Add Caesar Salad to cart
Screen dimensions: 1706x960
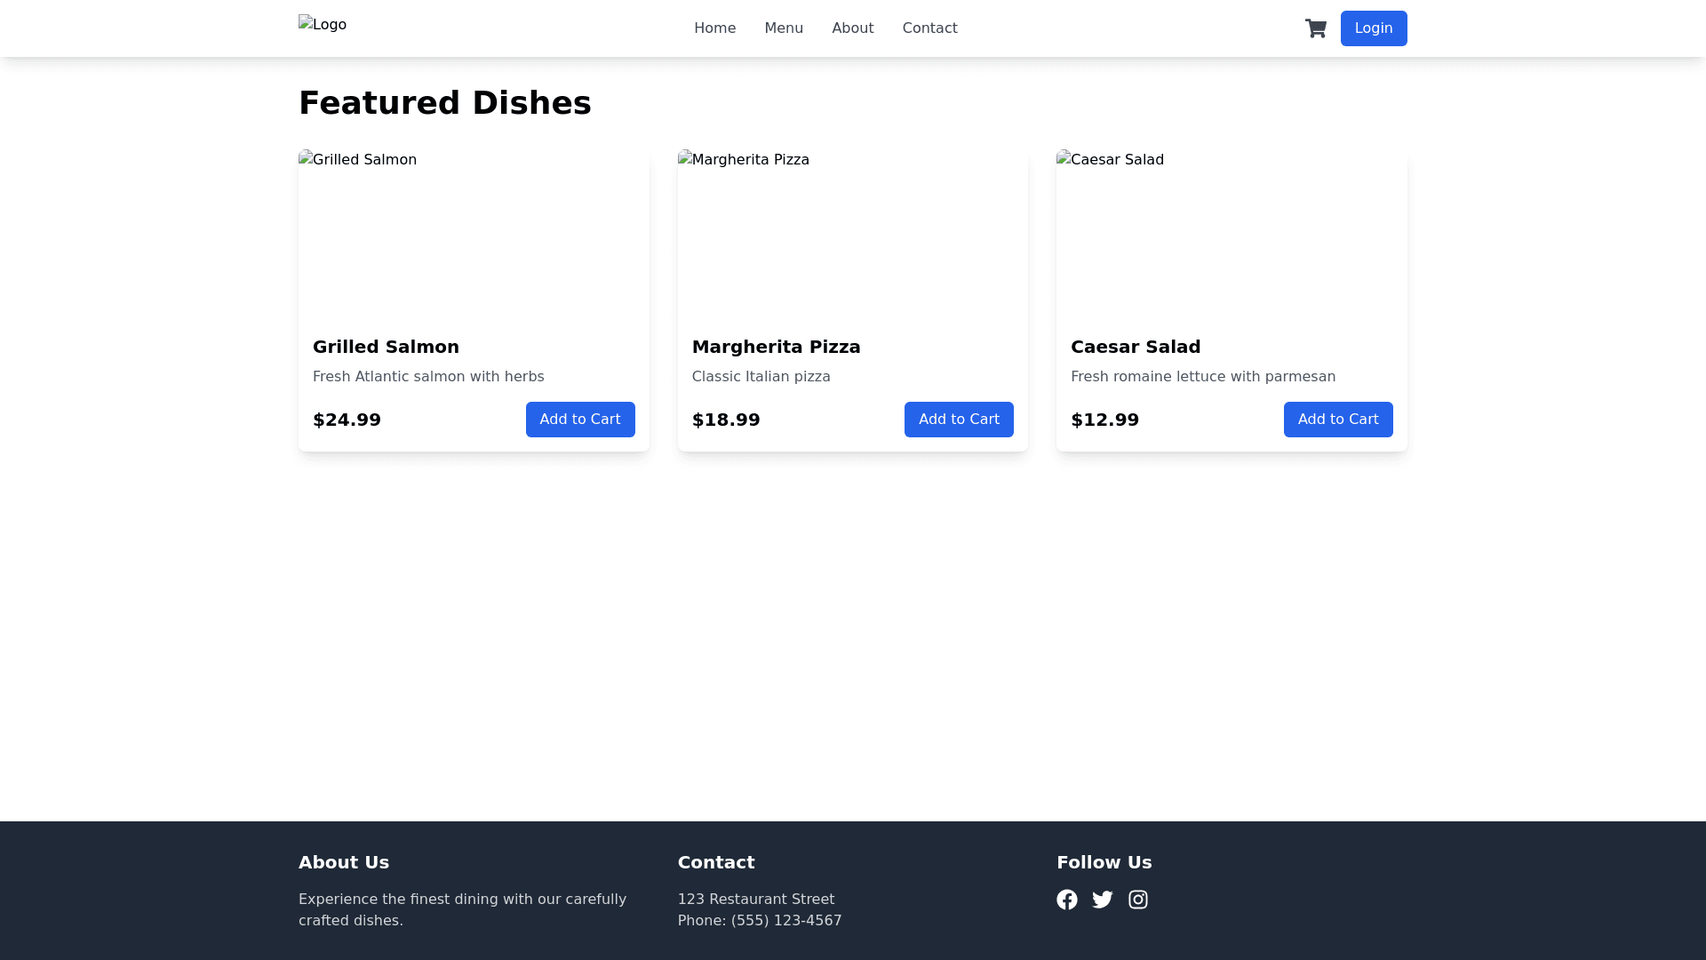(x=1338, y=419)
